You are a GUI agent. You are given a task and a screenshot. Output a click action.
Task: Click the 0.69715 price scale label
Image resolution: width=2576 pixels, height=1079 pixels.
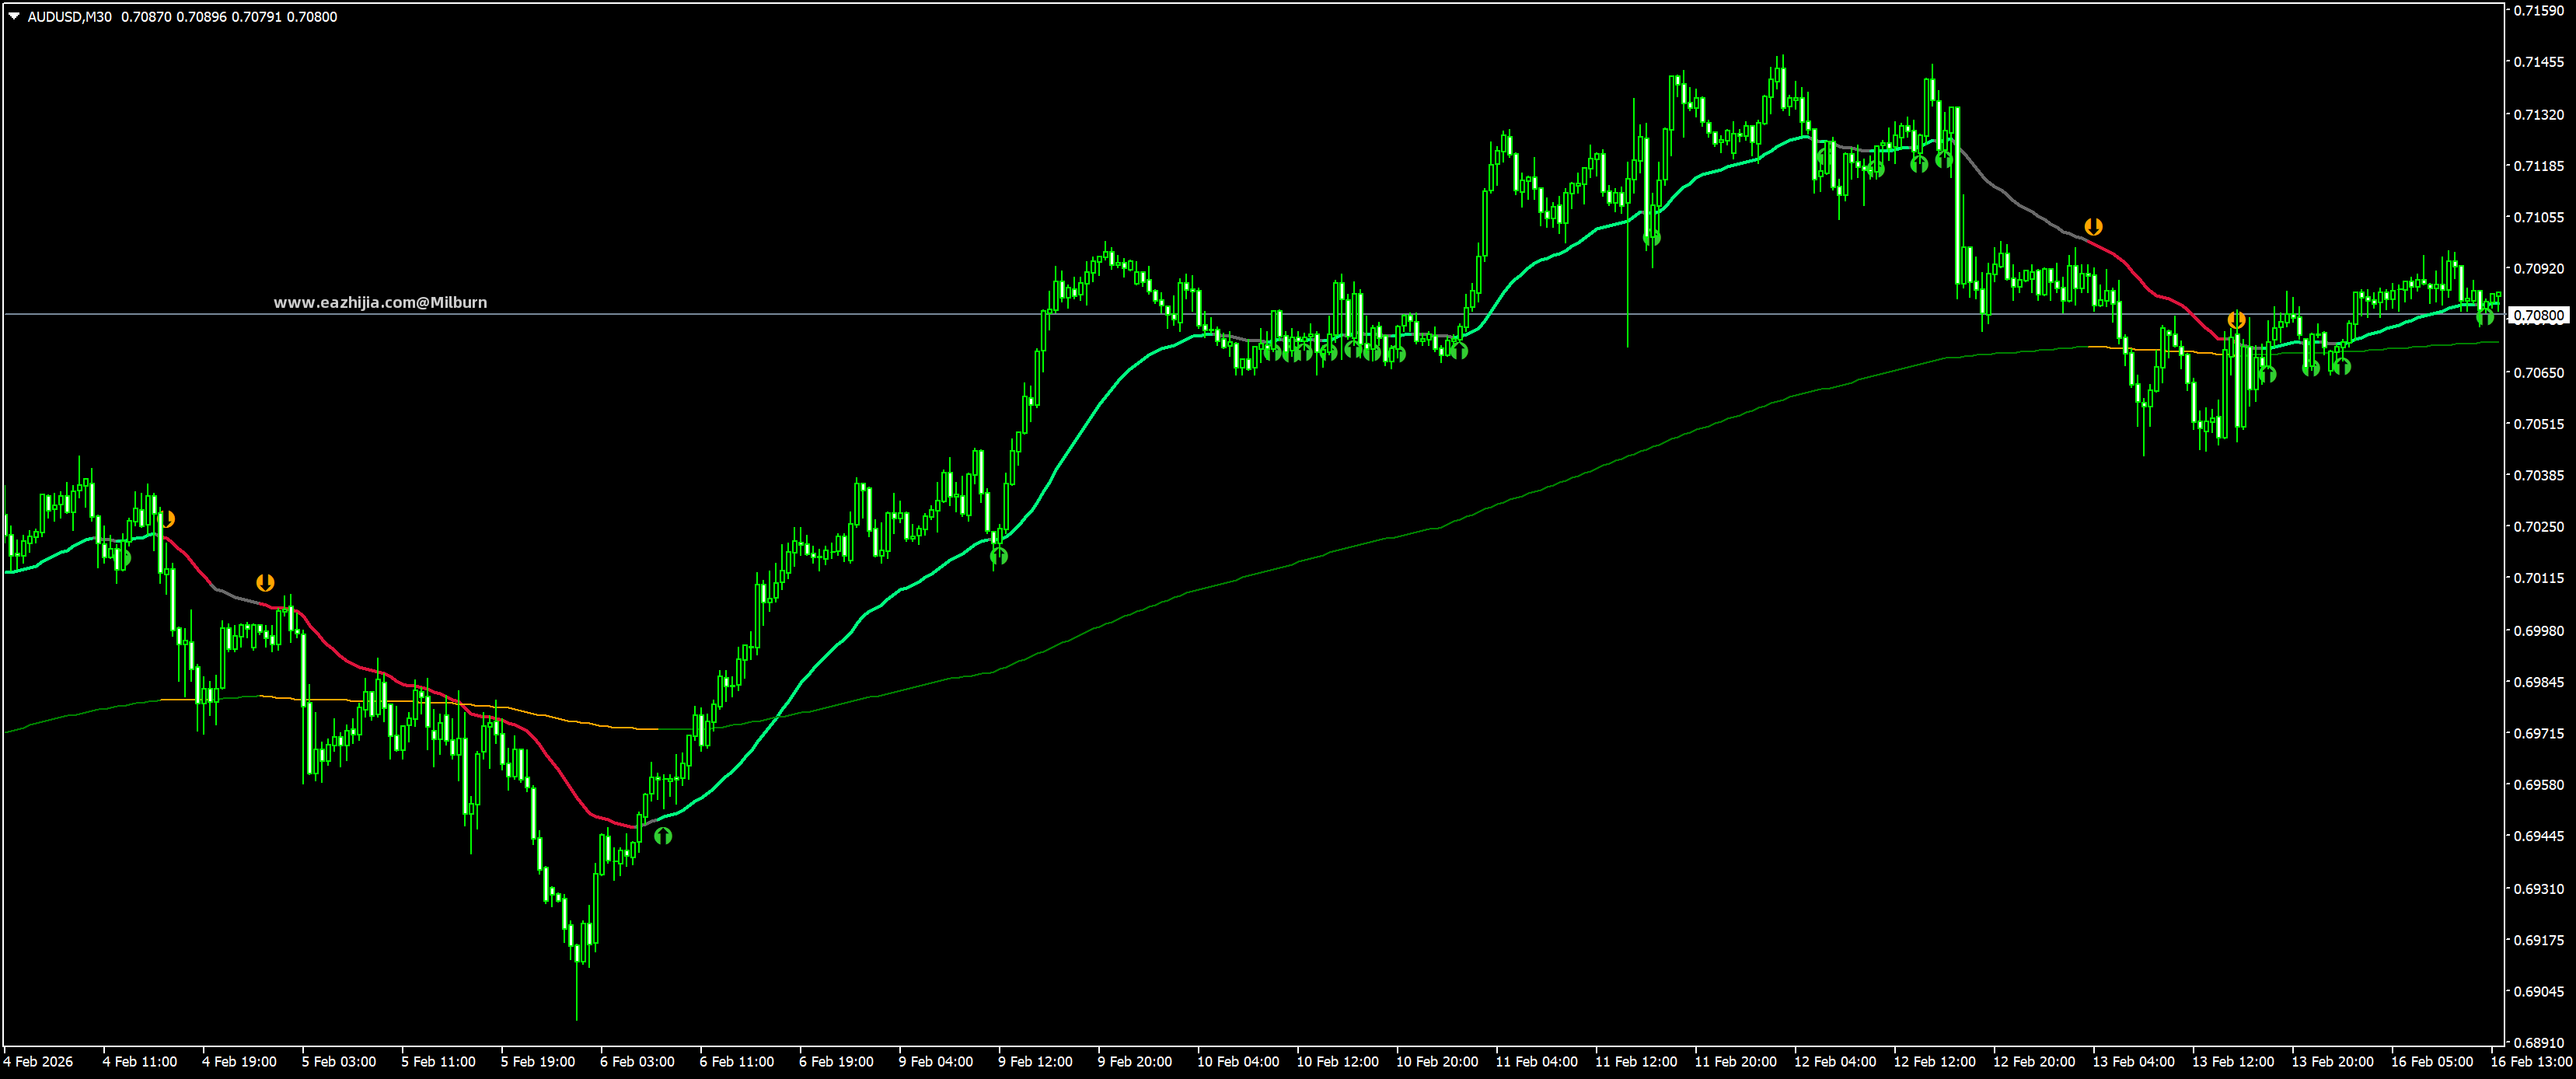(x=2538, y=733)
